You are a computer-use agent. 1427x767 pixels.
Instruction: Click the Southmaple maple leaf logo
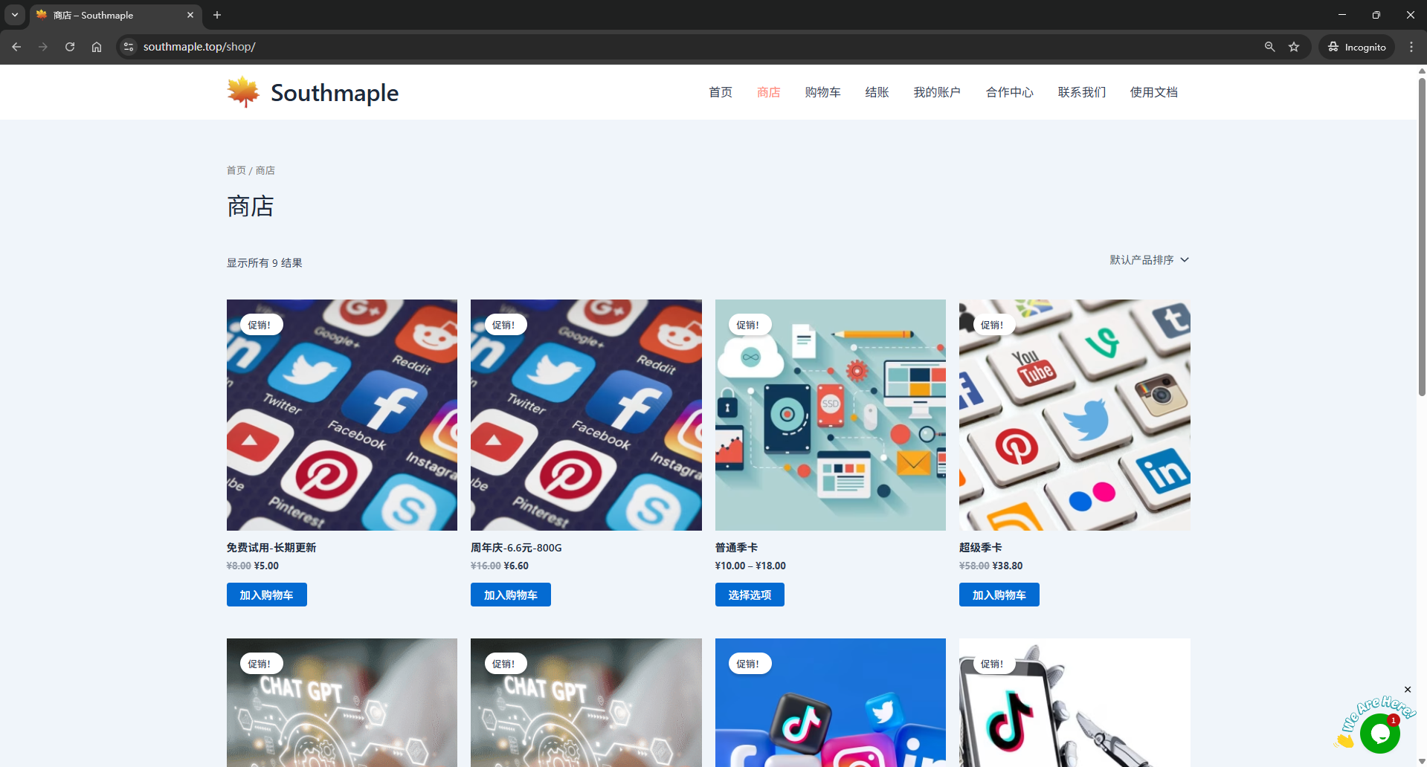(243, 92)
